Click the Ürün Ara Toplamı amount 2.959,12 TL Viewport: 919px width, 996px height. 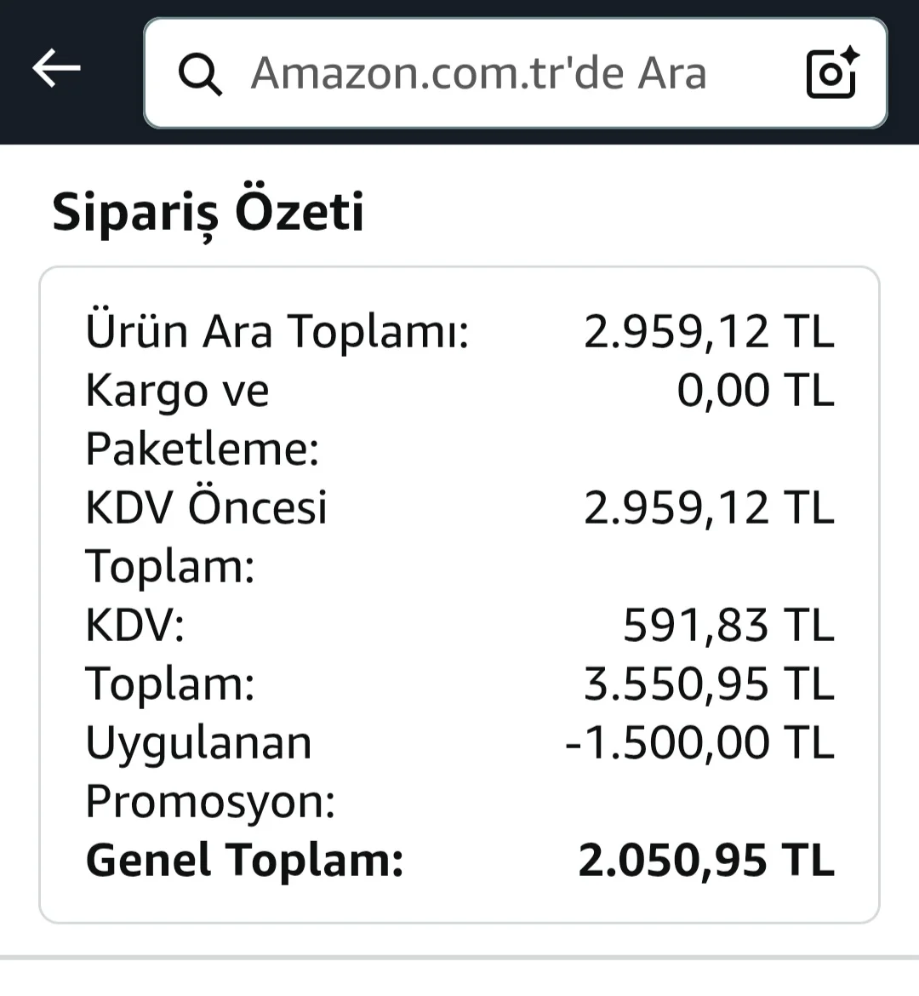pos(708,331)
